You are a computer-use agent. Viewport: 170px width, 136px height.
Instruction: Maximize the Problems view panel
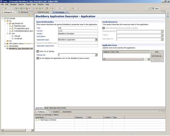coord(164,111)
